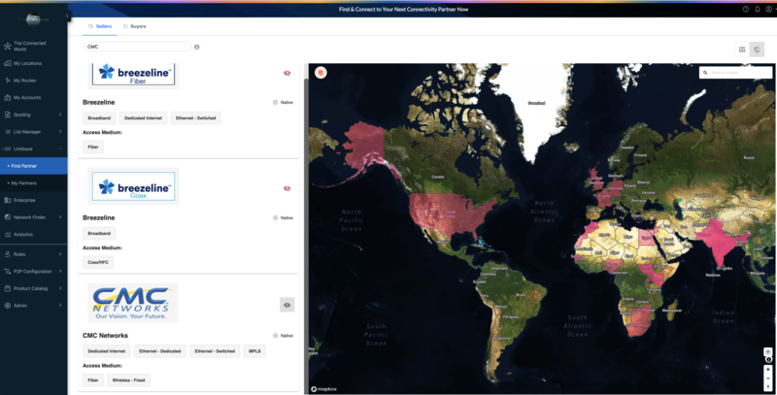This screenshot has height=395, width=777.
Task: Click the company logo in sidebar header
Action: (x=33, y=19)
